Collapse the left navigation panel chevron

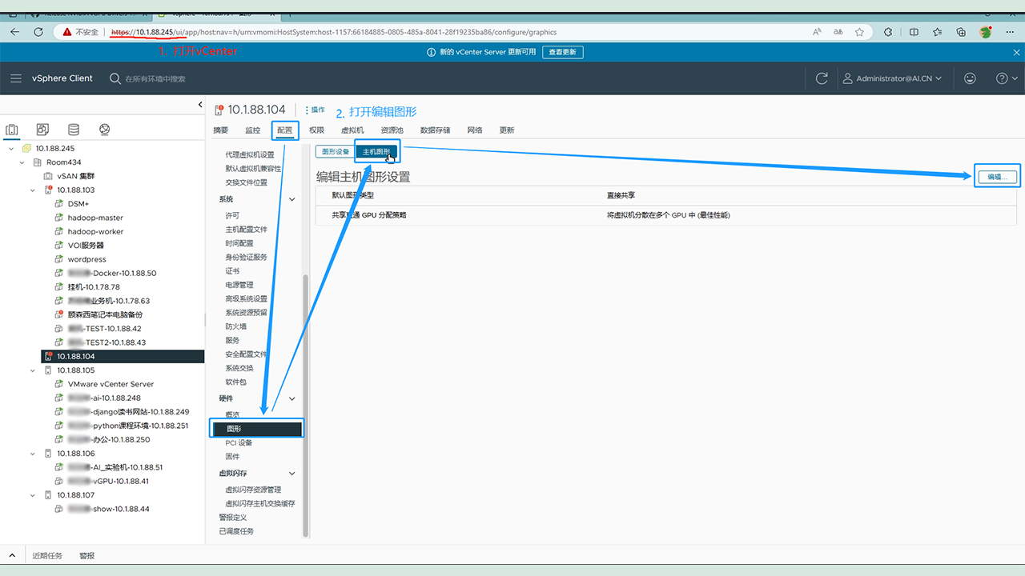[x=200, y=105]
